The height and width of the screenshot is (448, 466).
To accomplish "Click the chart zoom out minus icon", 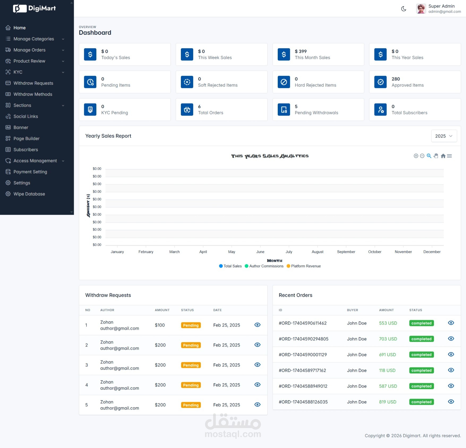I will [422, 156].
